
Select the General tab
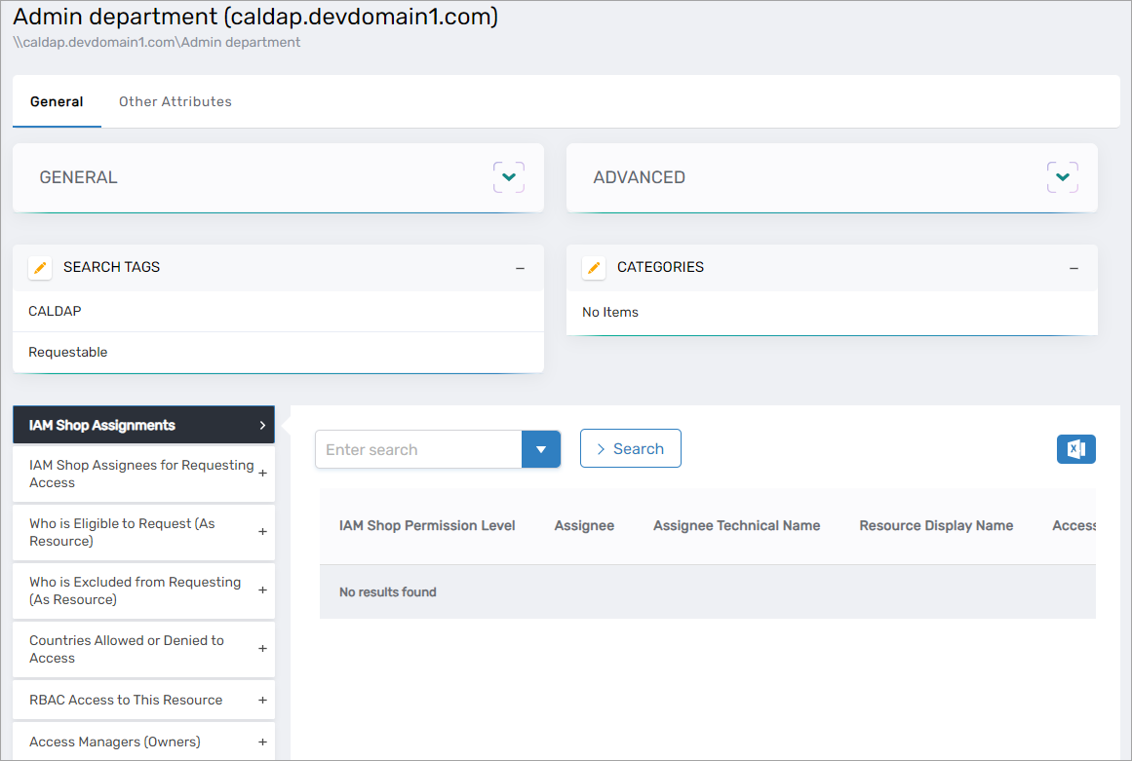coord(57,101)
